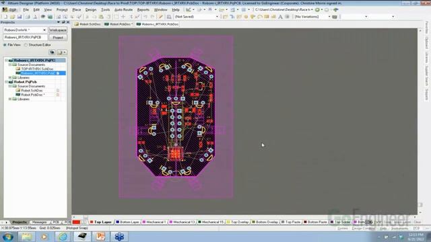Switch to the Top Layer tab
This screenshot has height=242, width=431.
point(101,222)
